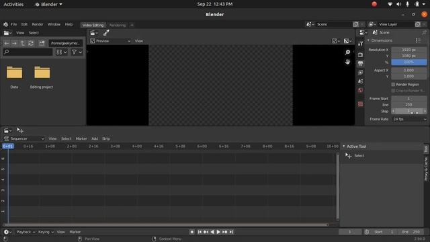This screenshot has width=430, height=242.
Task: Open the Strip menu in the sequencer
Action: [106, 138]
